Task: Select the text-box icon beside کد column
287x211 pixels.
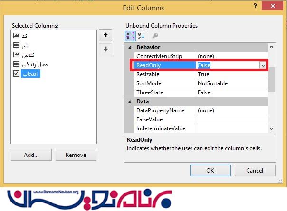Action: [16, 36]
